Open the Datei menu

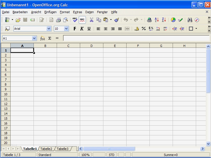pos(6,12)
